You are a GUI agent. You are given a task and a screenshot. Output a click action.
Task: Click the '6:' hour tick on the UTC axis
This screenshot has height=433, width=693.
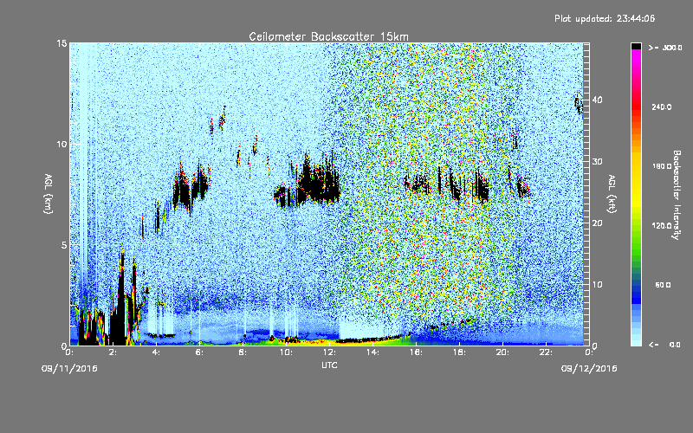pos(200,352)
